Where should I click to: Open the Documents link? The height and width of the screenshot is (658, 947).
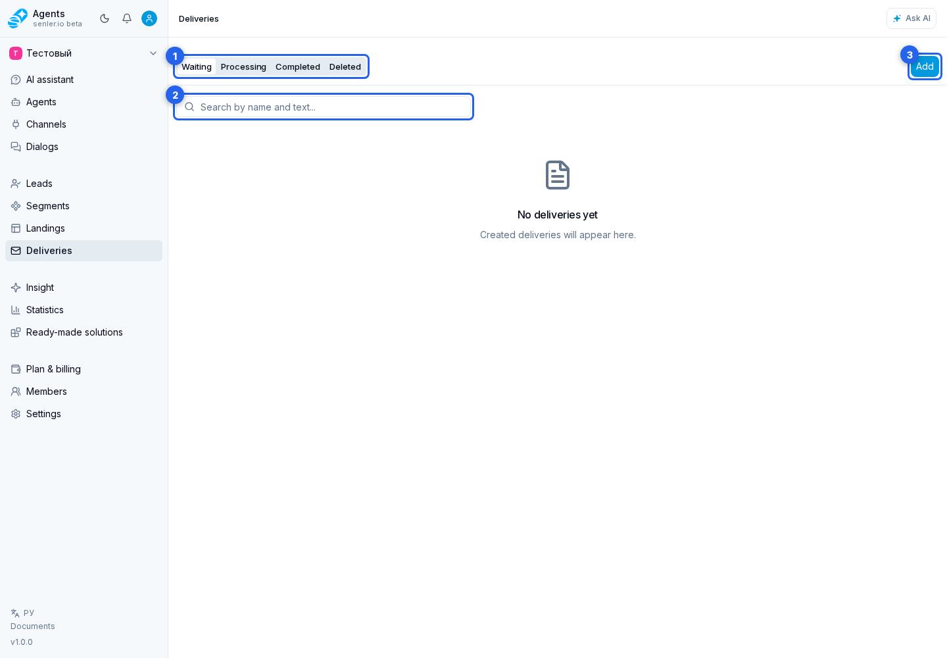33,626
